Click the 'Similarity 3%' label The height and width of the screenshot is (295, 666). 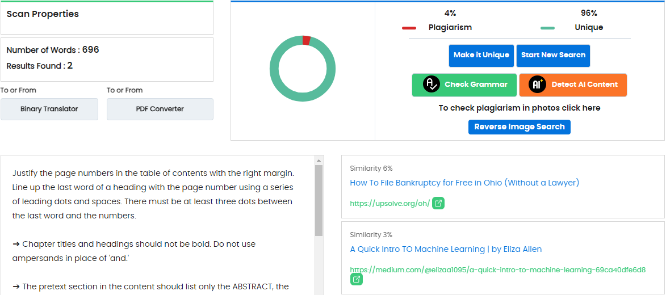[371, 235]
